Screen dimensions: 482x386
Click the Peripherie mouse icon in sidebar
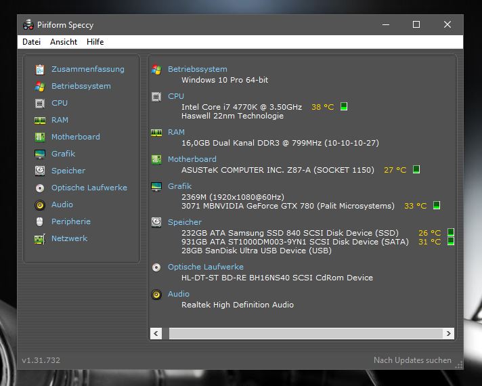click(40, 221)
